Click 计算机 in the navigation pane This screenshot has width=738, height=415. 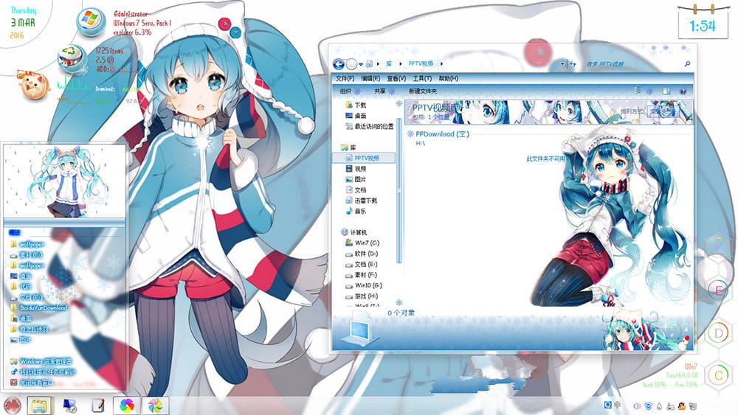354,232
